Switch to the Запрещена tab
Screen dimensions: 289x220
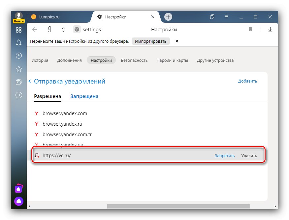point(84,96)
